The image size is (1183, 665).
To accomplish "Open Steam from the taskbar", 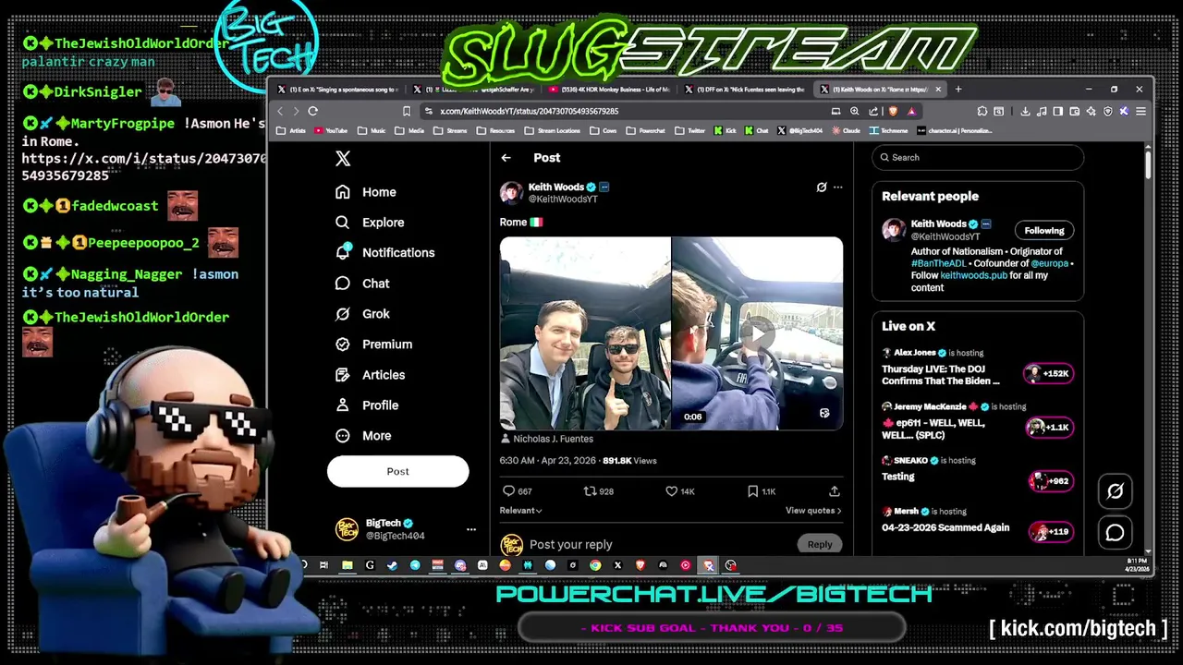I will click(x=392, y=565).
